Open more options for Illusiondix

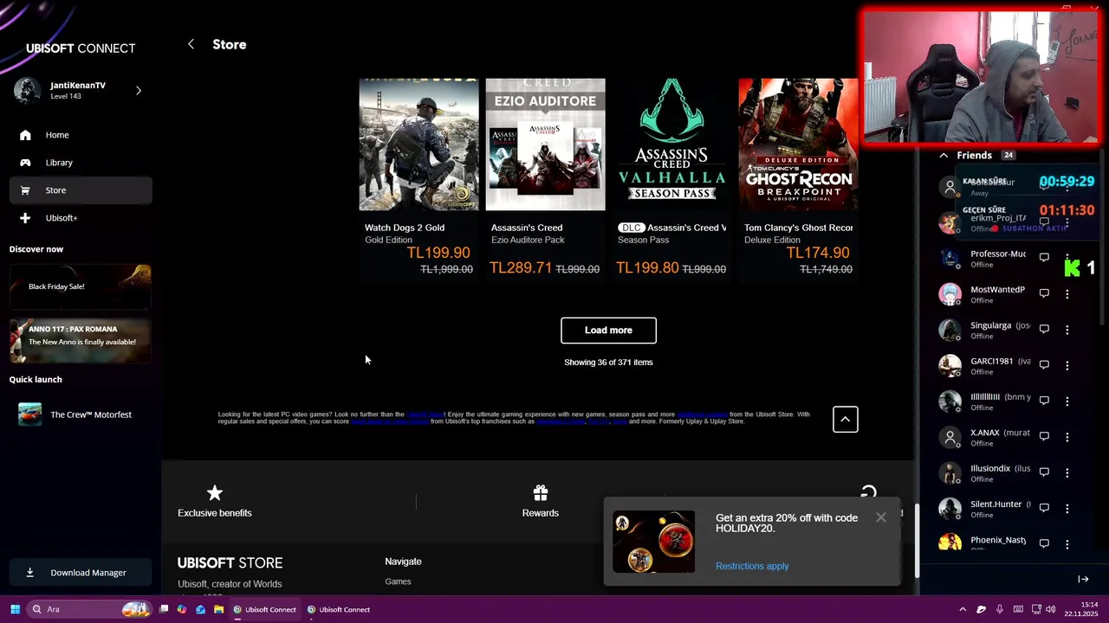click(x=1067, y=472)
